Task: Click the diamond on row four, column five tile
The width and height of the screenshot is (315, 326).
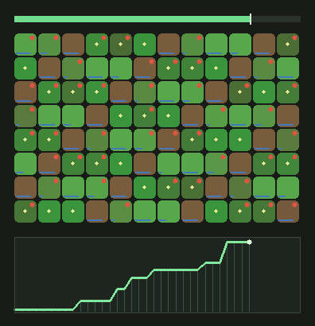Action: point(121,116)
